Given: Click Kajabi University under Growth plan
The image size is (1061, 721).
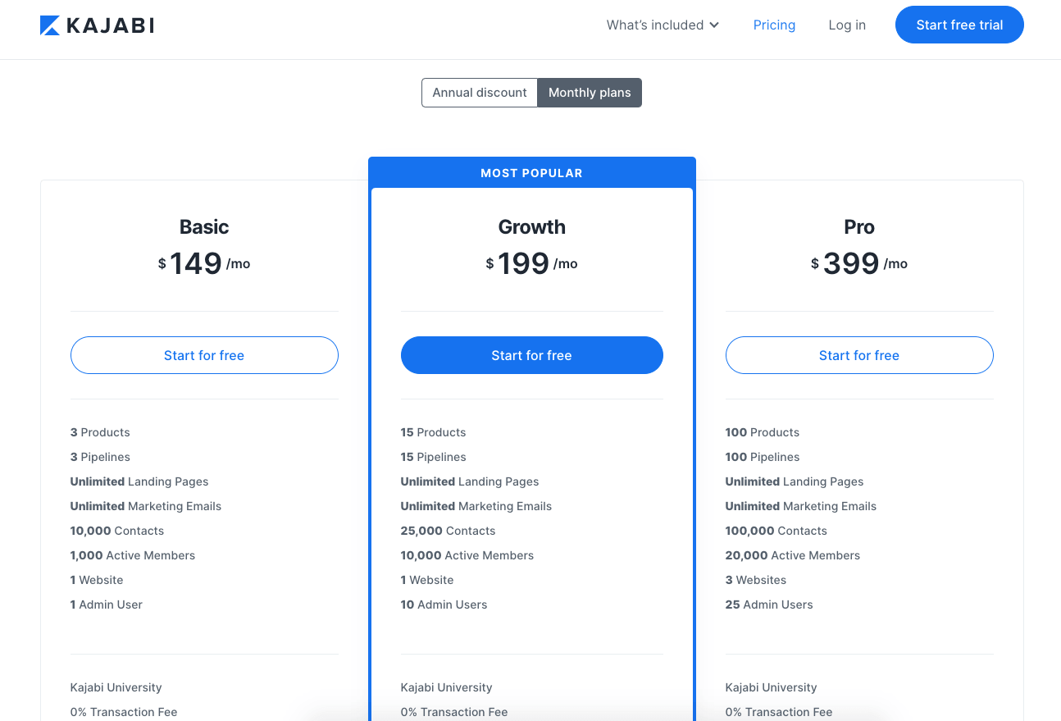Looking at the screenshot, I should 447,687.
